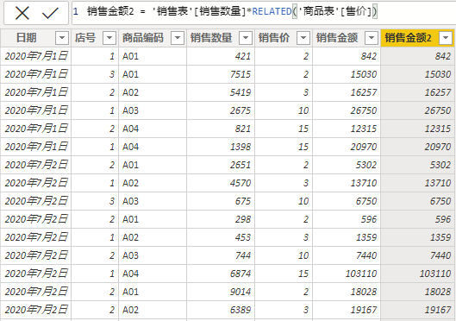
Task: Click inside the DAX formula bar
Action: (x=264, y=12)
